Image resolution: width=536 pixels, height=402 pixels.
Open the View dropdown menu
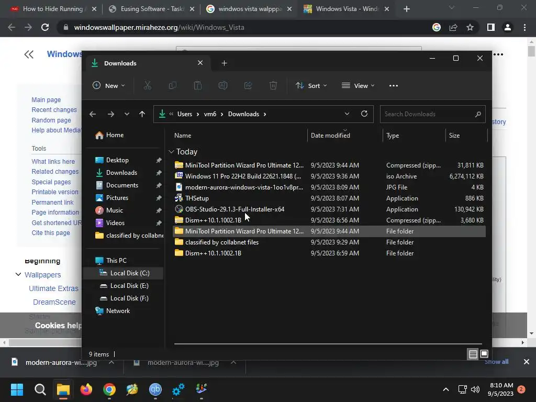358,85
